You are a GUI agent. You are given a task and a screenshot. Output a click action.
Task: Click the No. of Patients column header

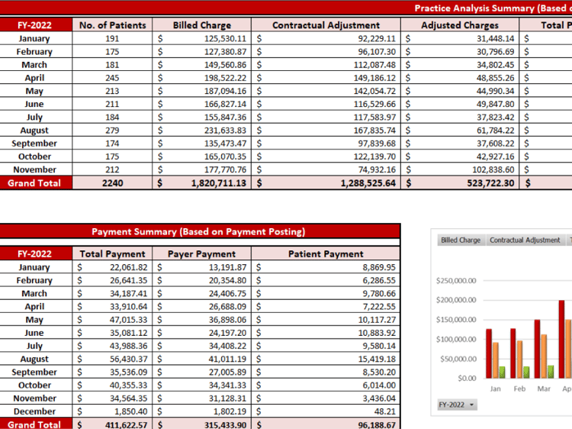pyautogui.click(x=112, y=25)
